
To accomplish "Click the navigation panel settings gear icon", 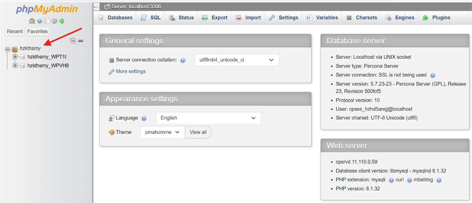I will [x=54, y=21].
